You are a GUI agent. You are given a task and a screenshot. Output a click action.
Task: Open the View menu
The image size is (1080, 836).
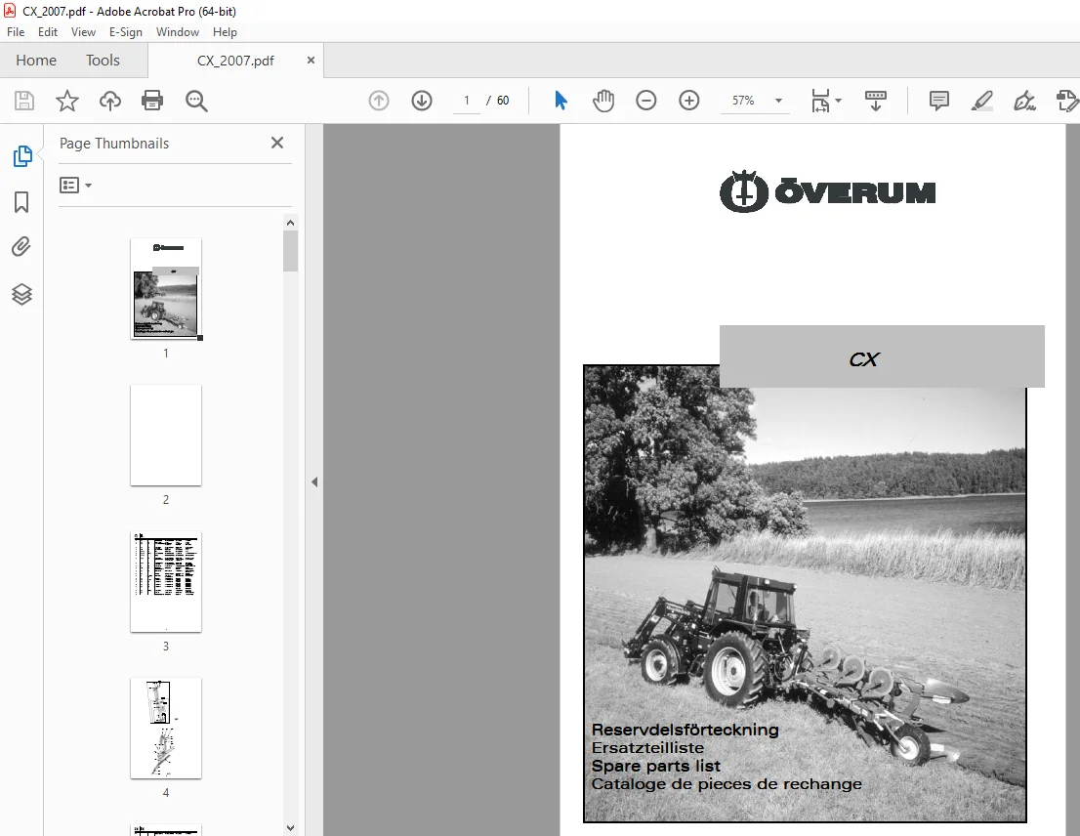(83, 31)
